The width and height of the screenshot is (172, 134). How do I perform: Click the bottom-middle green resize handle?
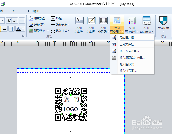[71, 114]
